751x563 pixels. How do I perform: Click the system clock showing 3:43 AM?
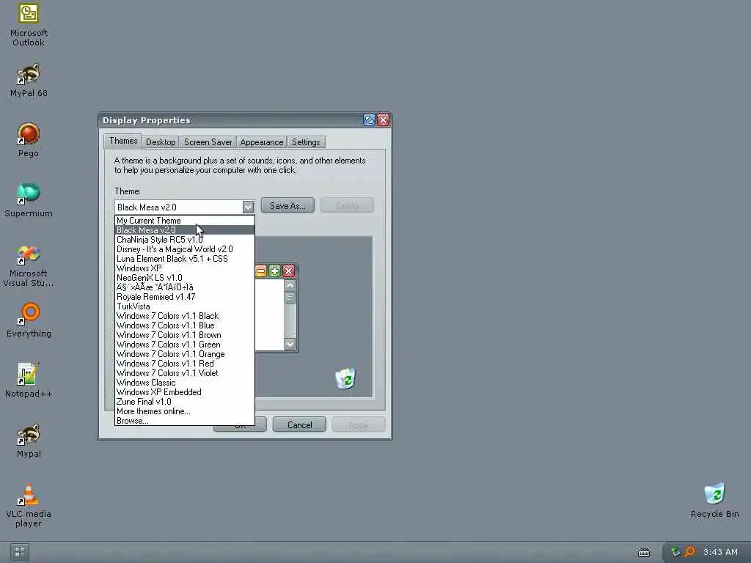[720, 552]
